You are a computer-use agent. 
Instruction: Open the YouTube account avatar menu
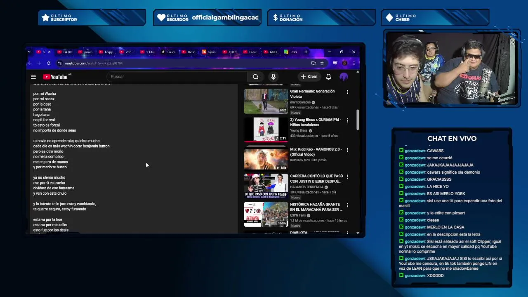pyautogui.click(x=344, y=77)
